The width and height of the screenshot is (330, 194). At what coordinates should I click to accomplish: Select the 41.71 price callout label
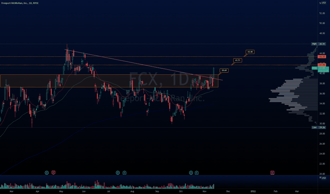pyautogui.click(x=238, y=60)
